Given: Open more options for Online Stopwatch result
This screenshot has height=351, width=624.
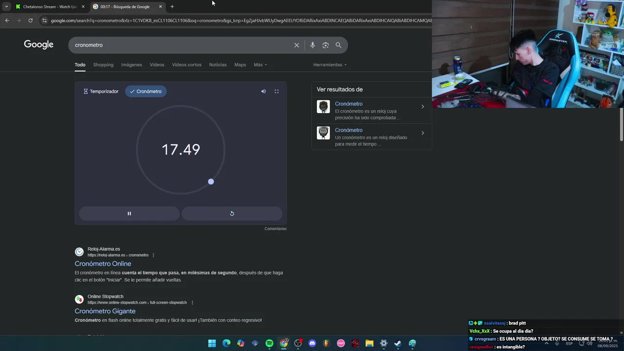Looking at the screenshot, I should pos(192,303).
